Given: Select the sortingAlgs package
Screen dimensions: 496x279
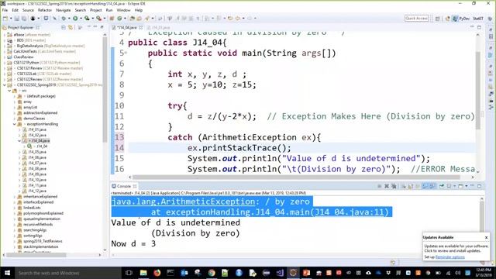Looking at the screenshot, I should pyautogui.click(x=33, y=236).
